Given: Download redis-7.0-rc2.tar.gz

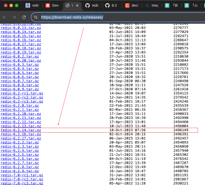Looking at the screenshot, I should click(x=22, y=180).
